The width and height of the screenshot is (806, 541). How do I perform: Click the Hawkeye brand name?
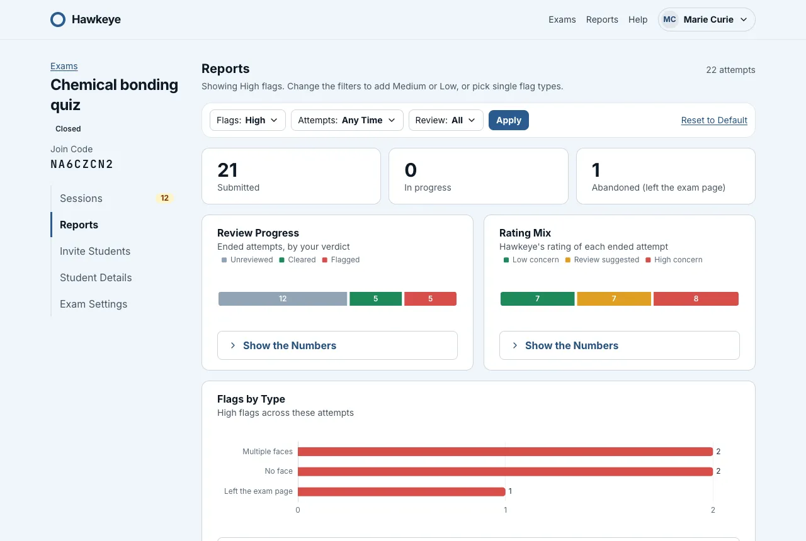(x=96, y=20)
